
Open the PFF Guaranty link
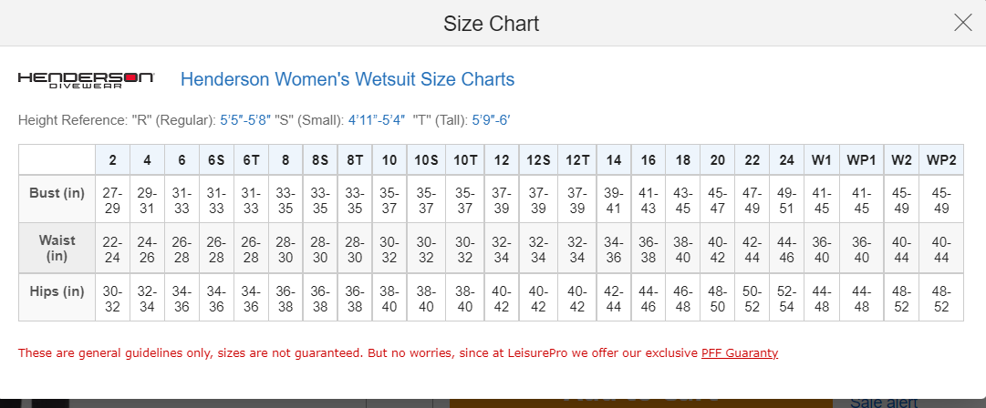739,352
